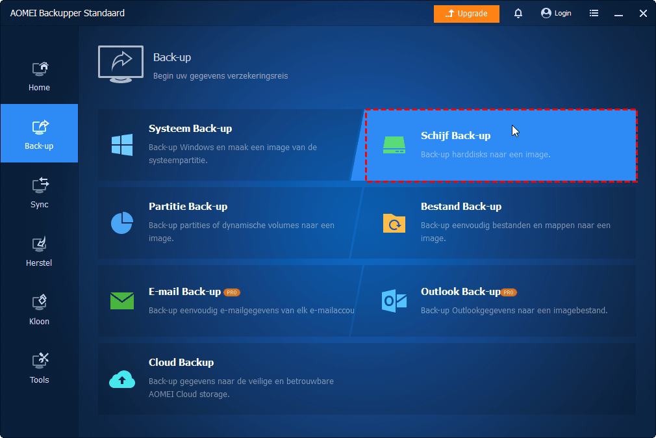Select the Back-up sidebar tab
This screenshot has width=656, height=438.
[x=40, y=133]
